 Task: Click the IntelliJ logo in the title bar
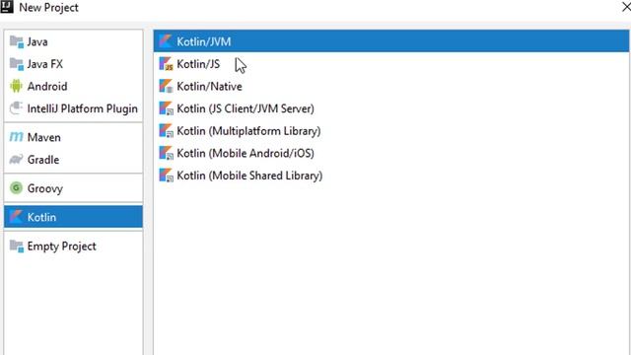point(7,7)
